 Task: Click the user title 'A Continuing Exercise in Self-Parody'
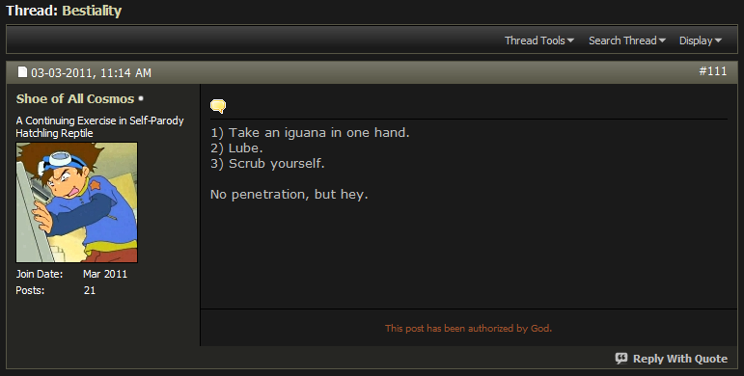[99, 121]
